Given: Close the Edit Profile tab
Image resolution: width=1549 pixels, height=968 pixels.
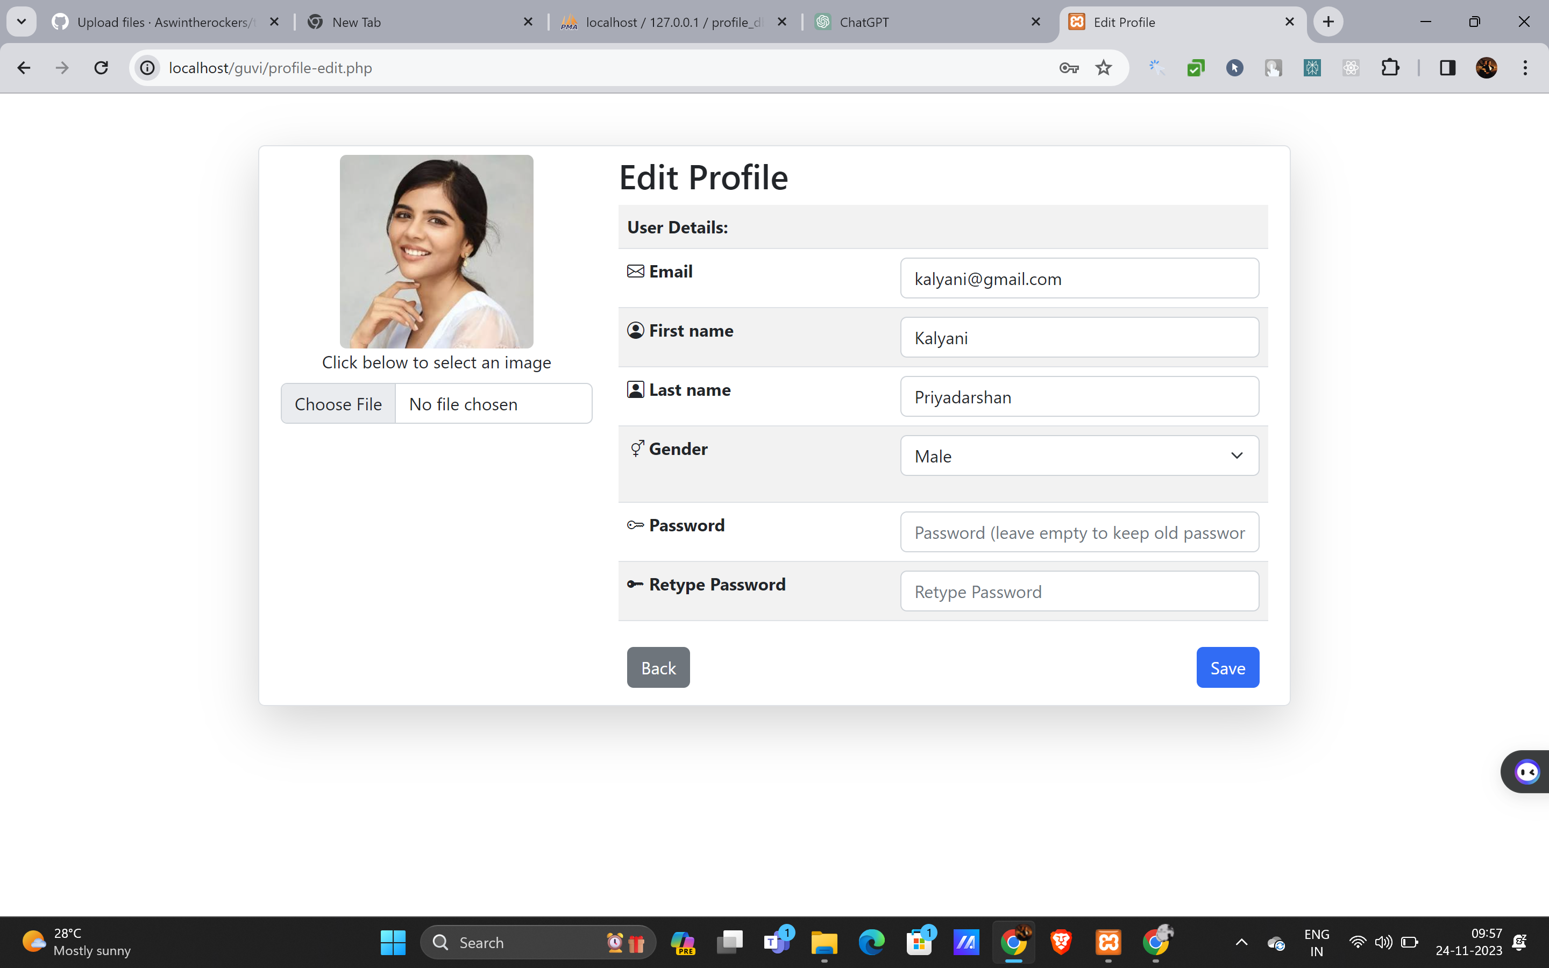Looking at the screenshot, I should click(x=1290, y=23).
